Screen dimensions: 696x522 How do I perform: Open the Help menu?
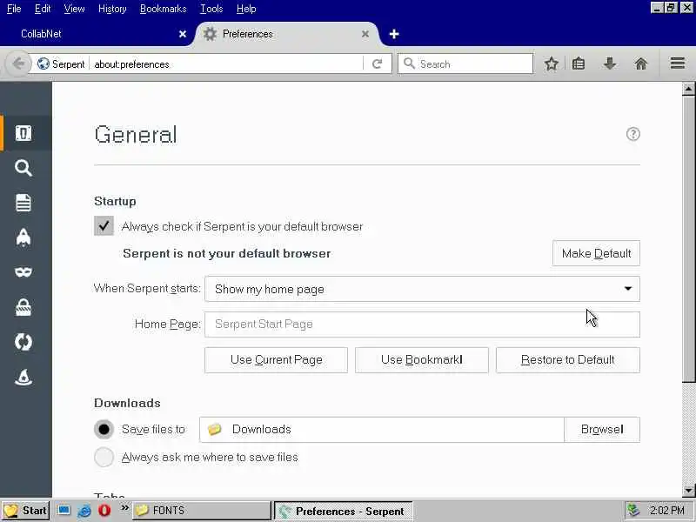[246, 9]
